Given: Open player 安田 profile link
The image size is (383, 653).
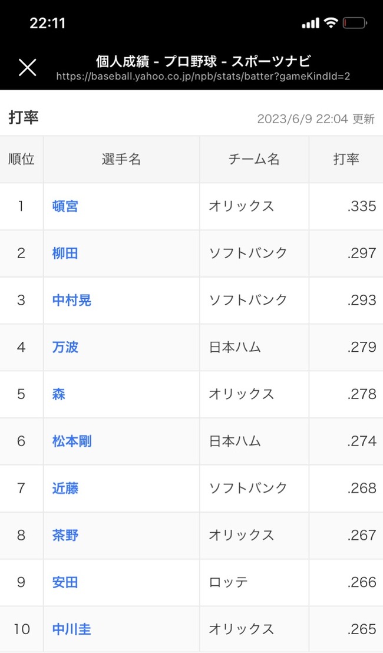Looking at the screenshot, I should (65, 582).
